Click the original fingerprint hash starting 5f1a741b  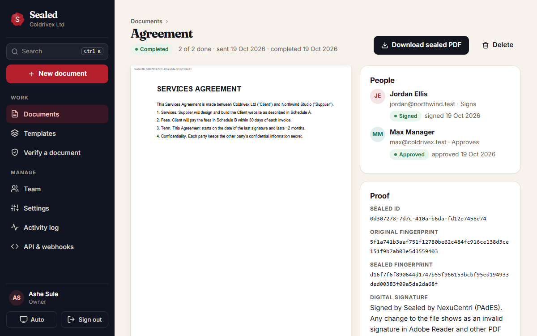[x=439, y=247]
